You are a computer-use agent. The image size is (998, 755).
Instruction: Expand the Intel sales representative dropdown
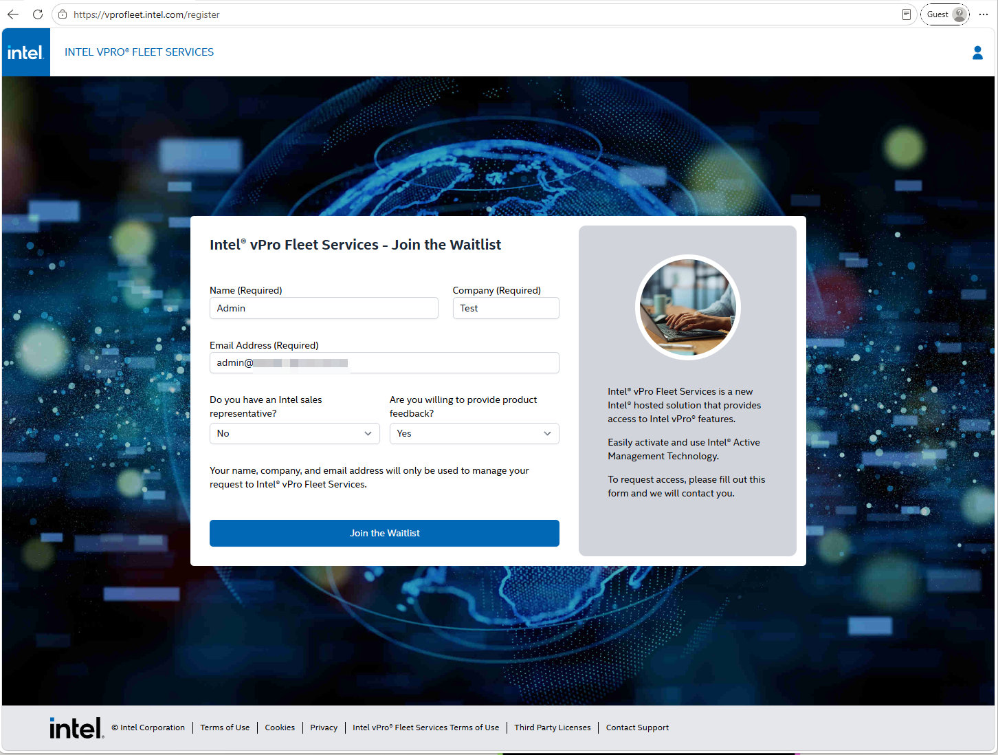coord(294,433)
